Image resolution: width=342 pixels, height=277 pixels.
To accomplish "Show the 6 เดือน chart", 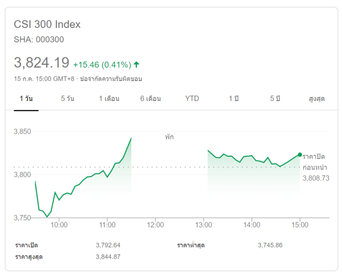I will [x=151, y=99].
